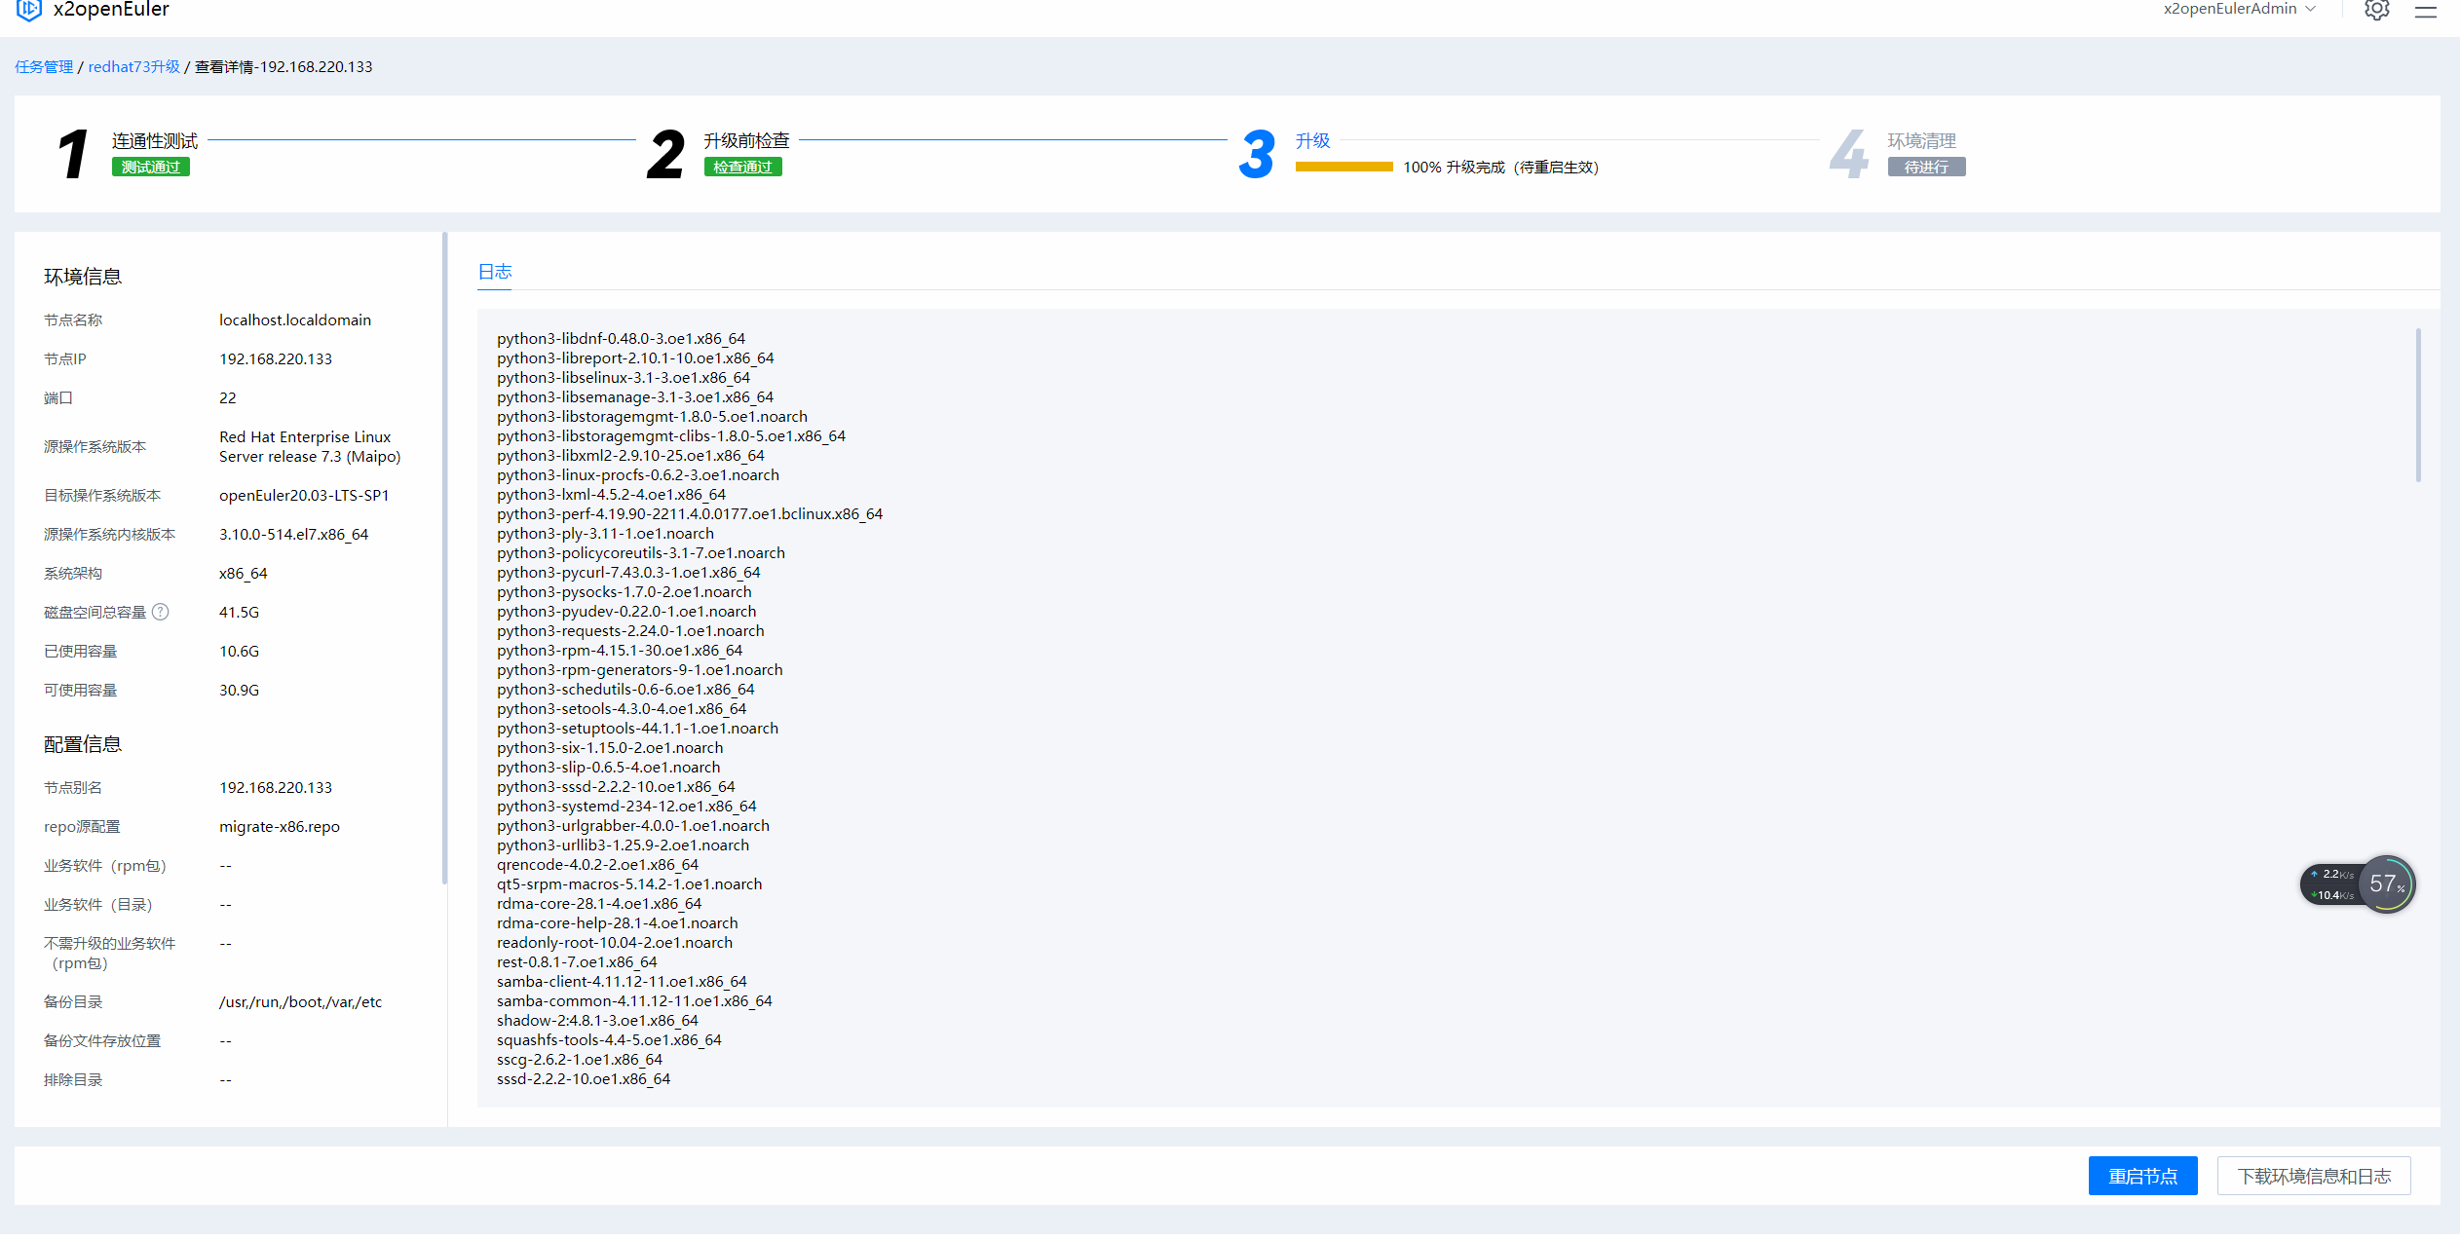The height and width of the screenshot is (1240, 2460).
Task: Go to 任务管理 breadcrumb link
Action: (44, 66)
